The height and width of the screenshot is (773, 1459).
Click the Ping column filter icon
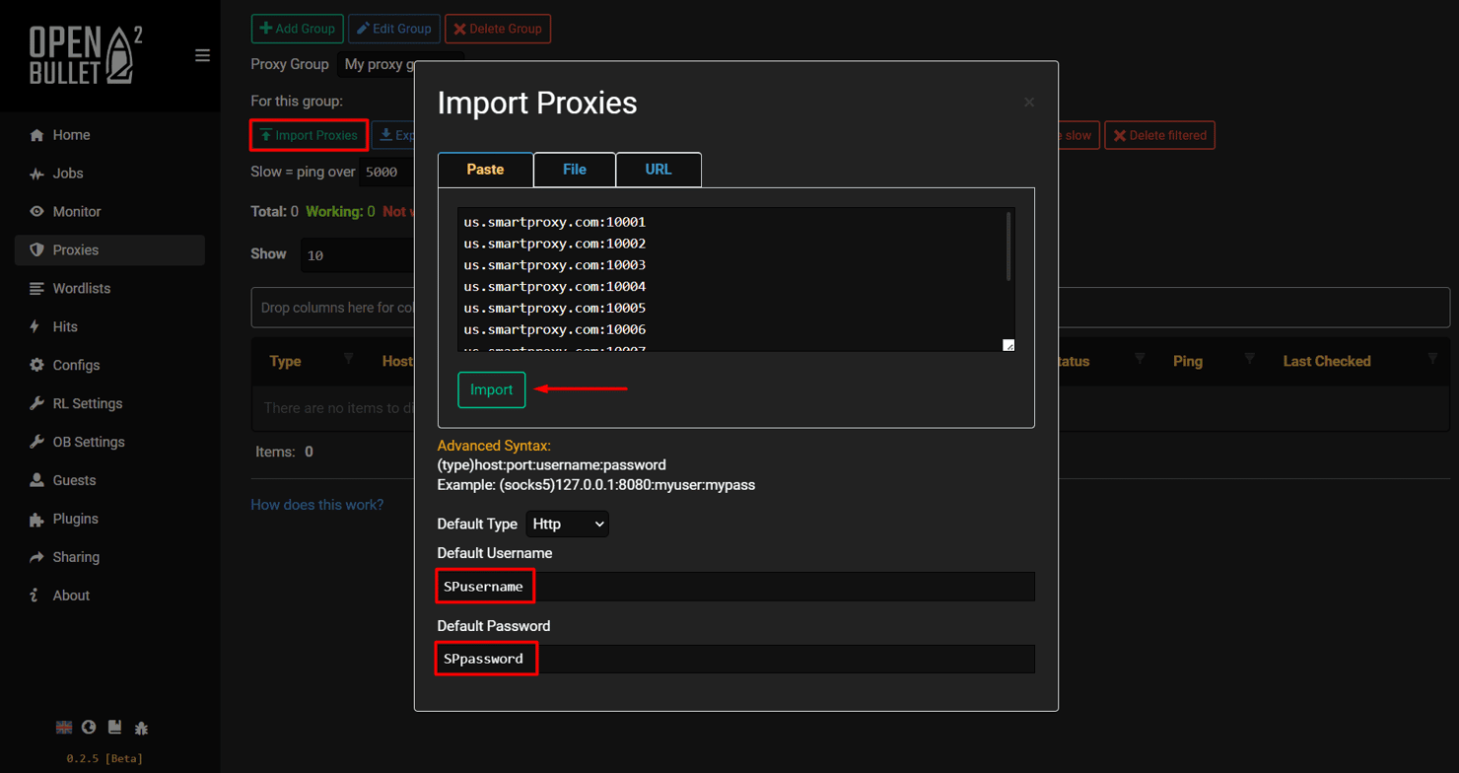(x=1249, y=360)
